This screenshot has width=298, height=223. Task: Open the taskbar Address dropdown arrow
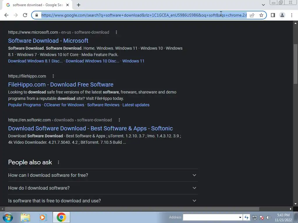click(x=240, y=217)
